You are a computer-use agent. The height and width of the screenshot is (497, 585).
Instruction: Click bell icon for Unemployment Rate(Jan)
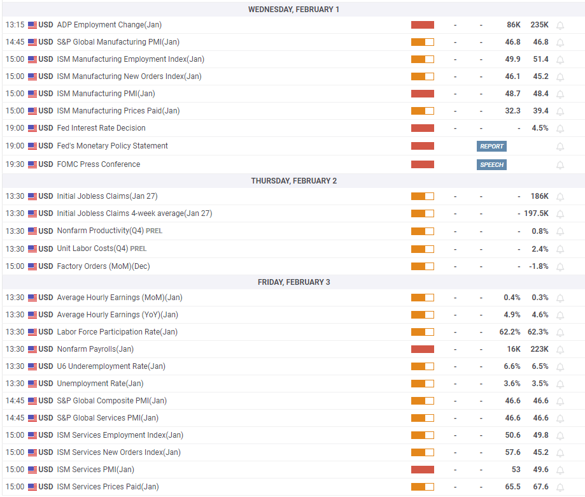pos(560,384)
